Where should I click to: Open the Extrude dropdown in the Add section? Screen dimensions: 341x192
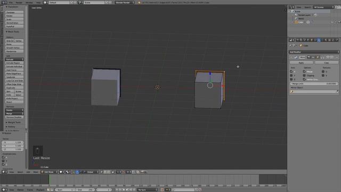[14, 59]
